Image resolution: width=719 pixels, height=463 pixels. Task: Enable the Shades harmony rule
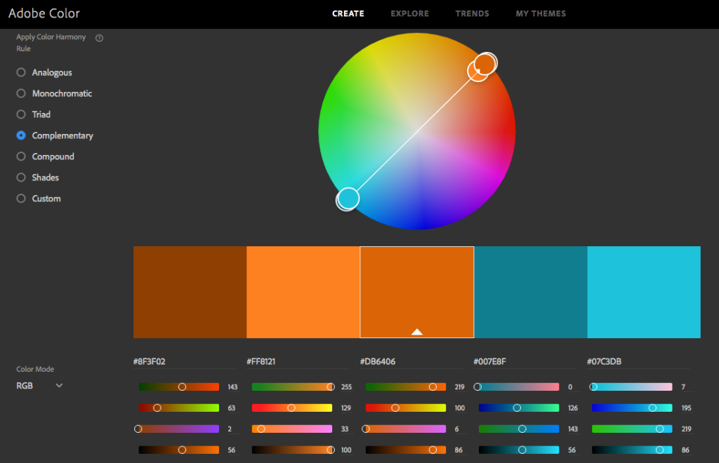(x=21, y=177)
